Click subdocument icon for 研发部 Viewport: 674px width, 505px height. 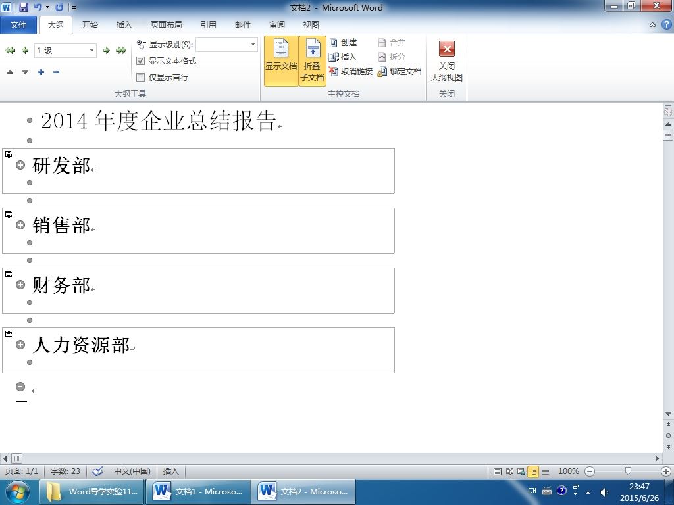point(9,154)
